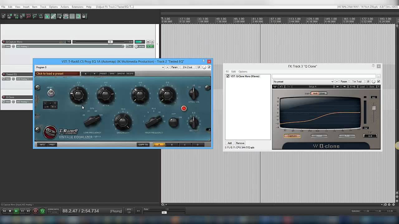The height and width of the screenshot is (224, 399).
Task: Open the AIO Analog 1 input dropdown on Q Capture Mono
Action: pyautogui.click(x=70, y=46)
